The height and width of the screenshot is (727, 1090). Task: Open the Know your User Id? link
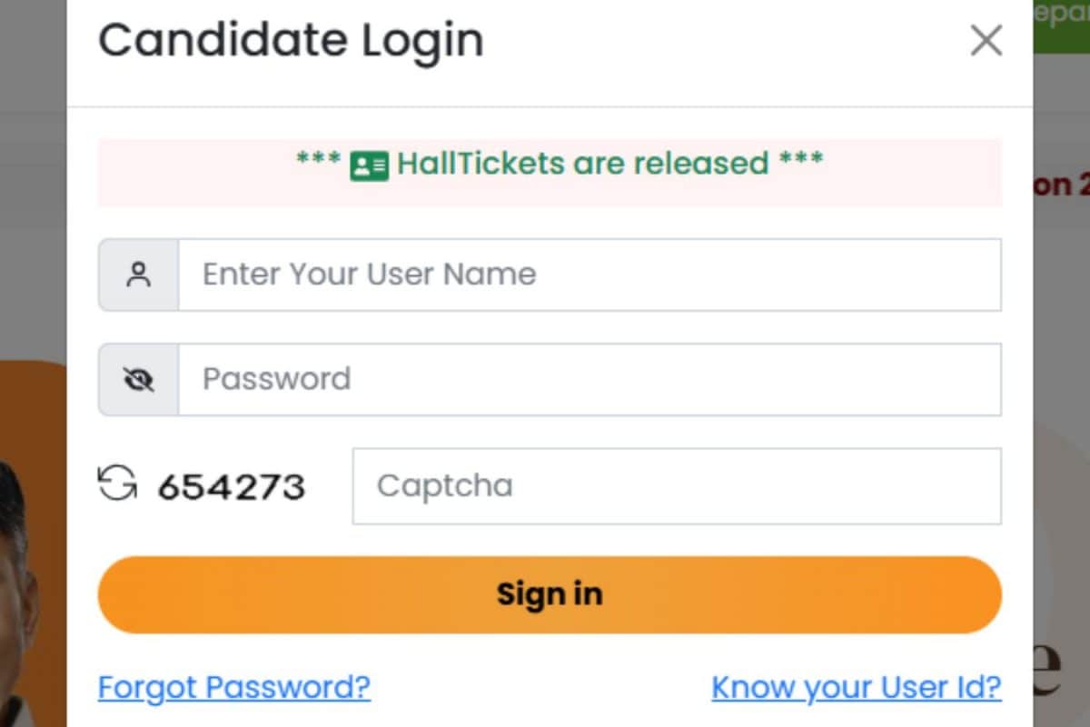pos(857,686)
